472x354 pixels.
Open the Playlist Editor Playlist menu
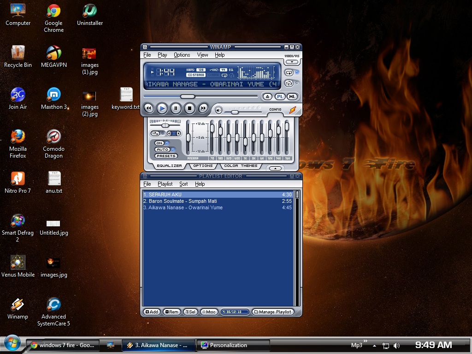(x=165, y=184)
